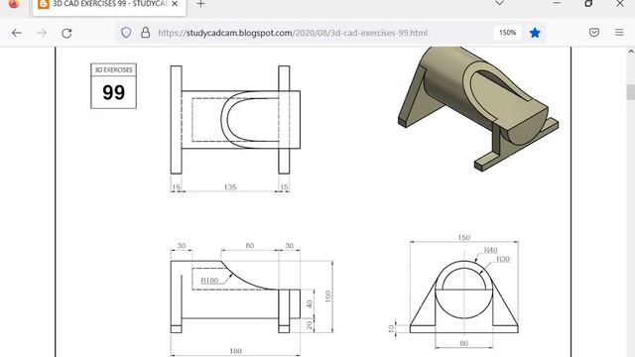Click the 80 dimension under front view
This screenshot has width=635, height=357.
click(464, 343)
